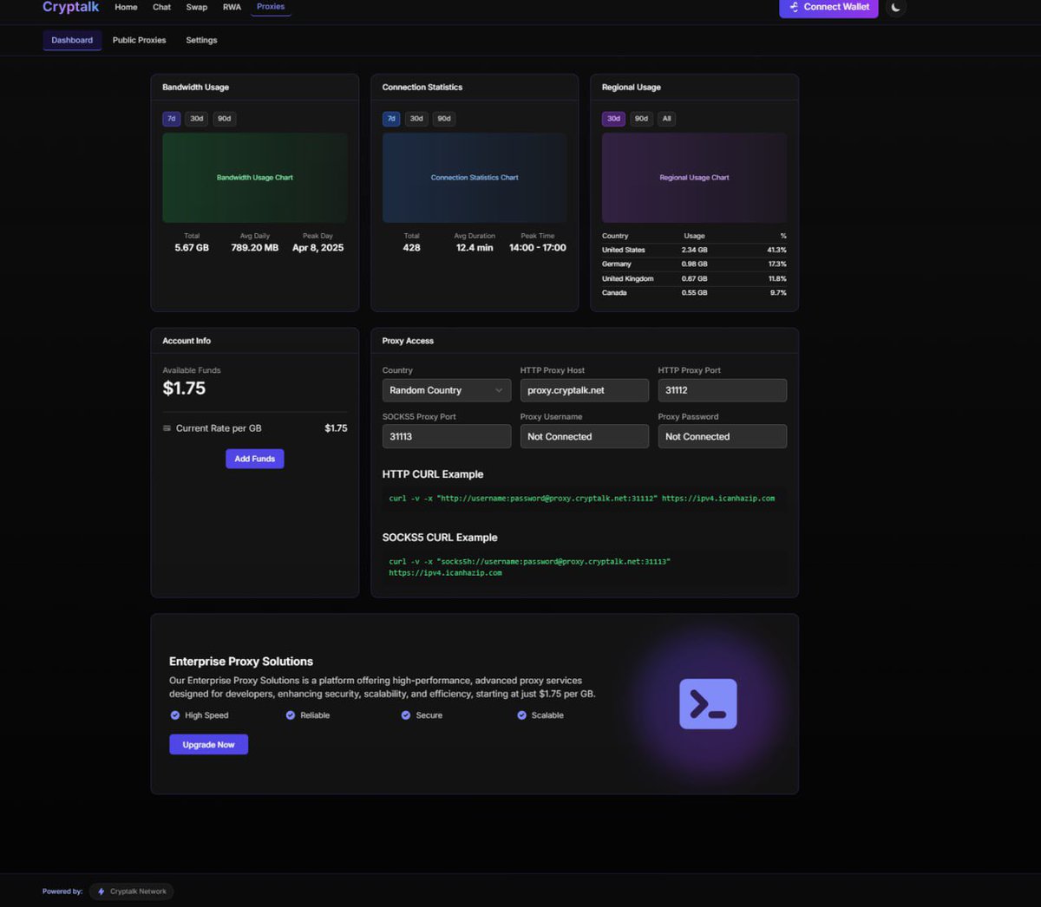Select 30d range for Regional Usage

(x=613, y=119)
